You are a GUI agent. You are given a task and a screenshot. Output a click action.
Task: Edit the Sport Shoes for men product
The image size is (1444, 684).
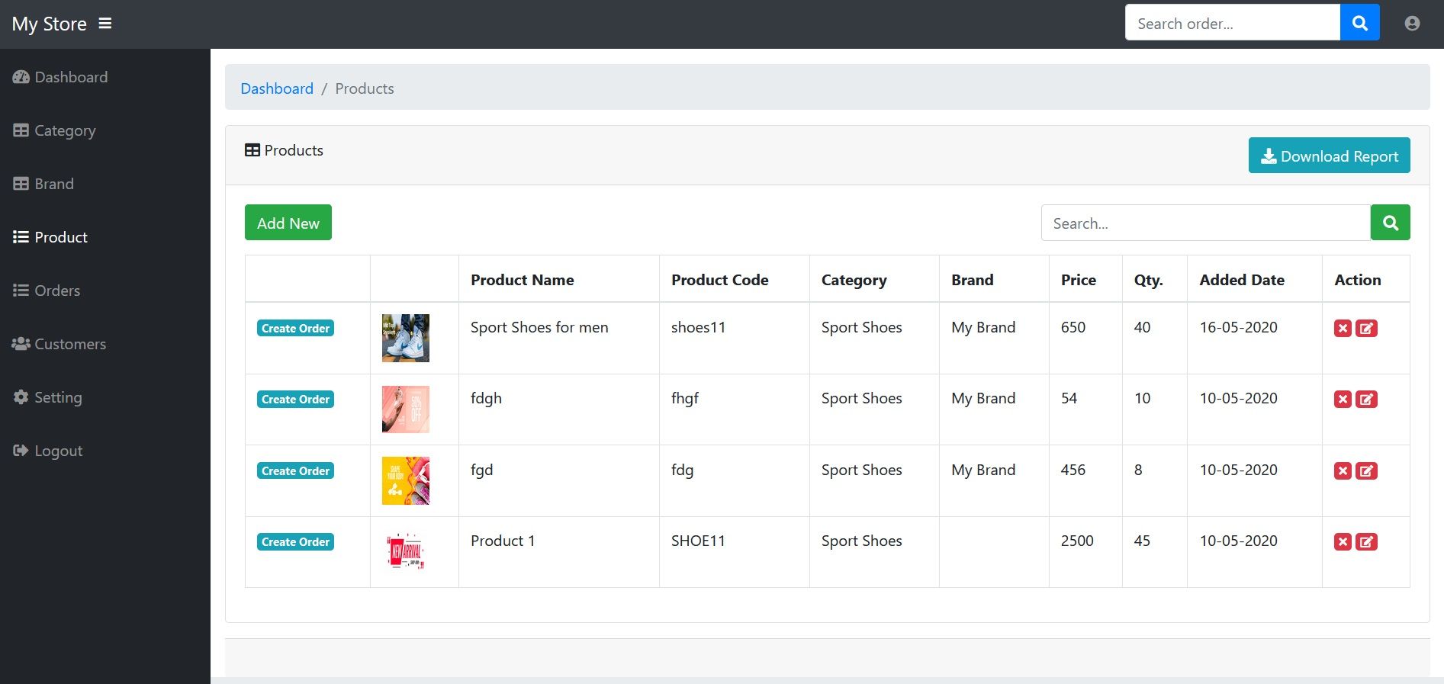tap(1366, 329)
